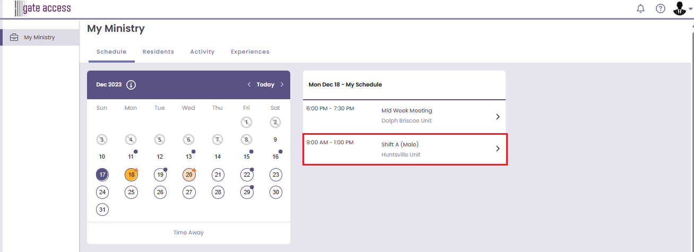Click the gate access logo
The height and width of the screenshot is (252, 694).
tap(42, 8)
